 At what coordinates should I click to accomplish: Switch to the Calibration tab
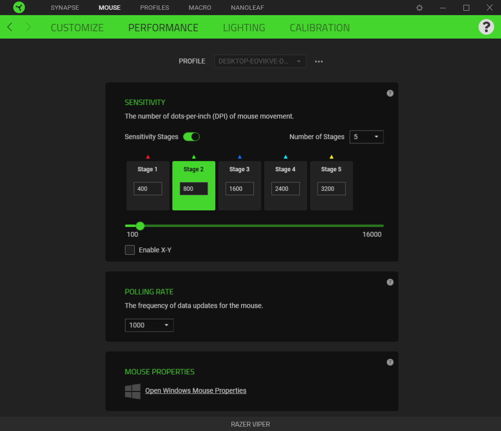point(320,28)
